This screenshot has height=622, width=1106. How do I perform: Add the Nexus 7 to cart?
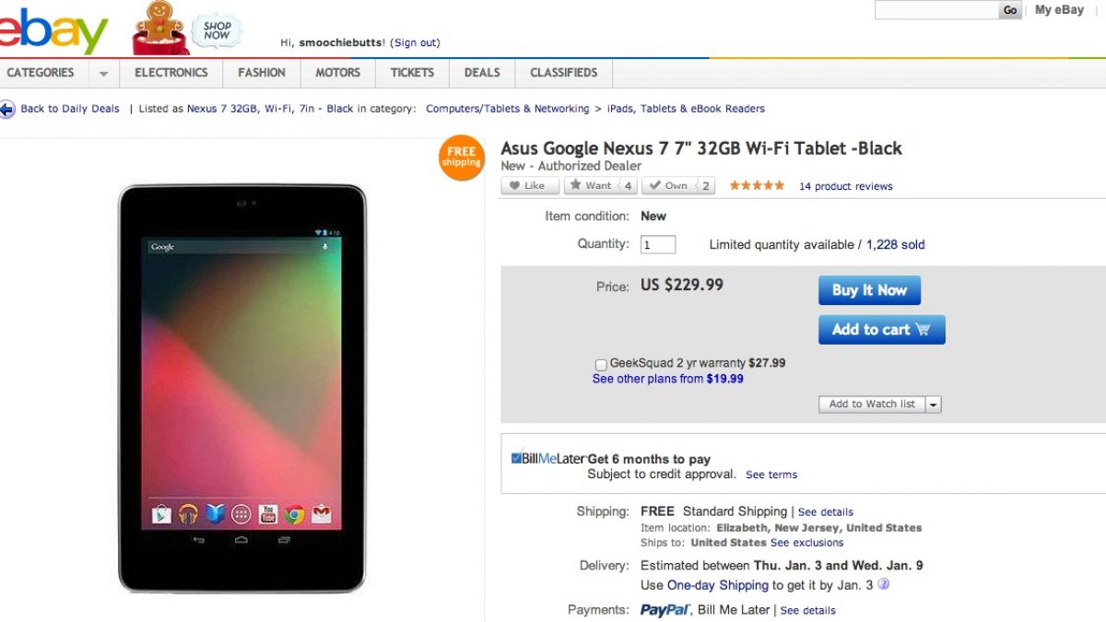point(881,330)
